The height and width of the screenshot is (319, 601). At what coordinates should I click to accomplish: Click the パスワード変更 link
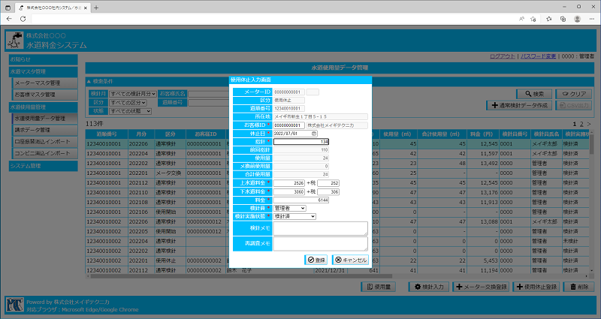pyautogui.click(x=538, y=56)
